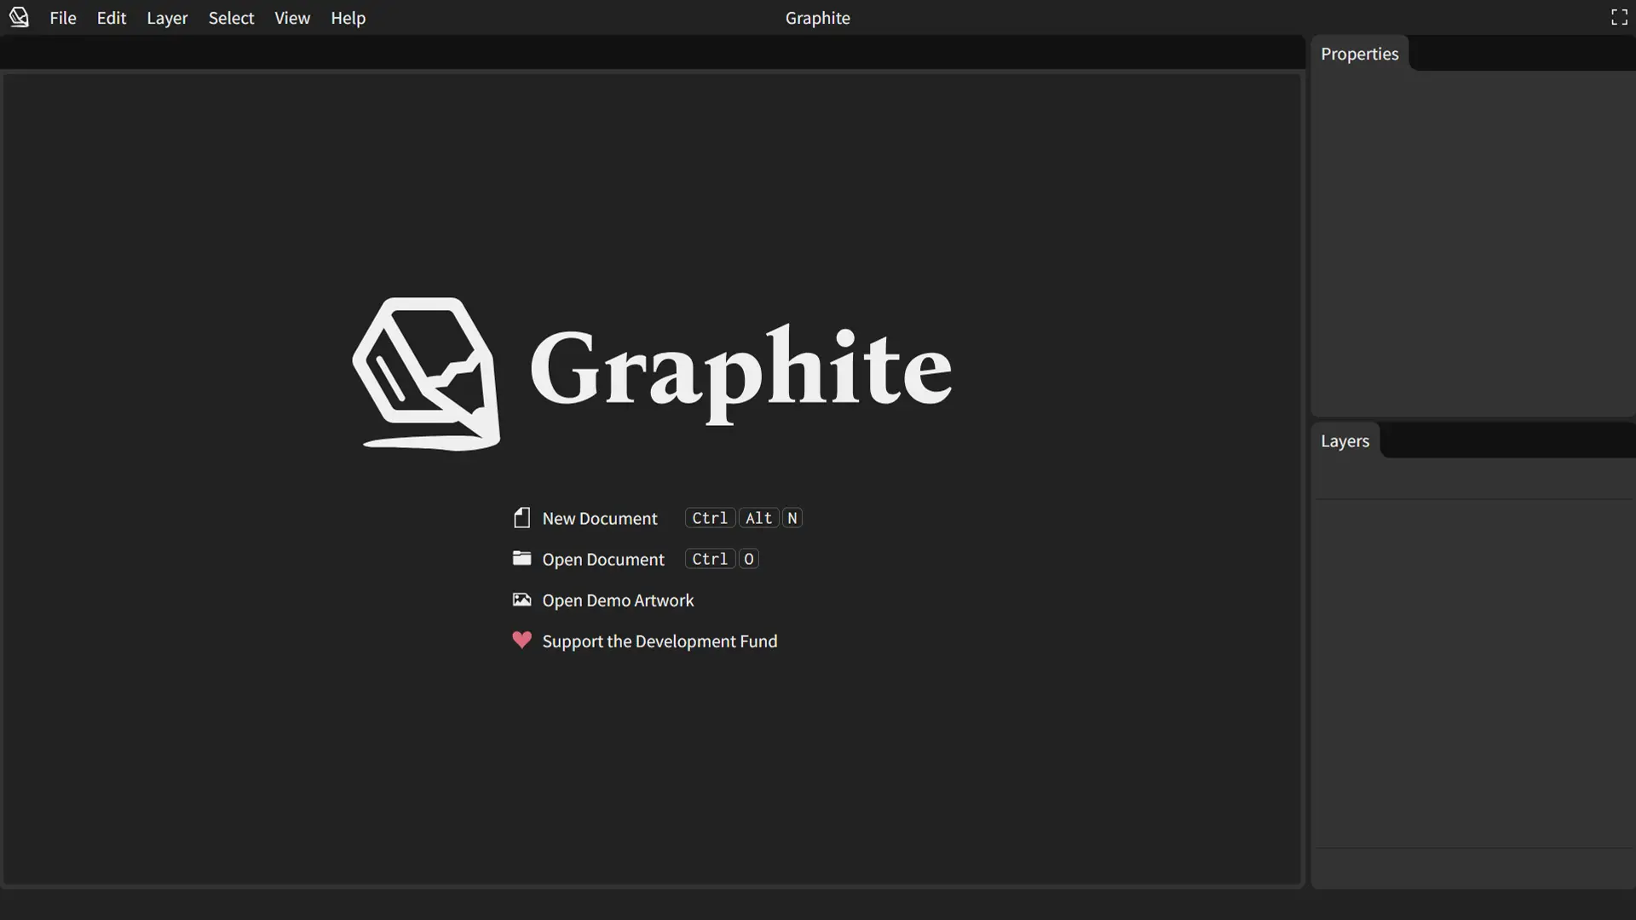This screenshot has width=1636, height=920.
Task: Click the New Document page icon
Action: point(521,518)
